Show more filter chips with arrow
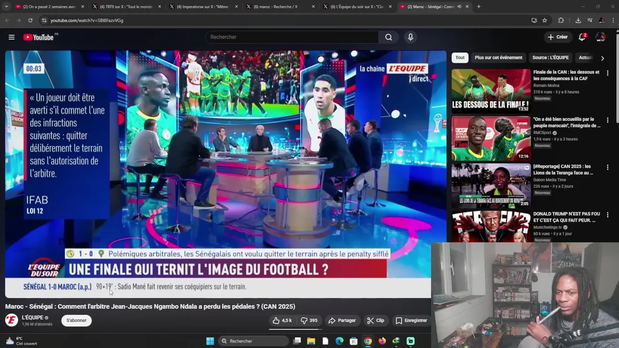The height and width of the screenshot is (348, 619). point(602,58)
